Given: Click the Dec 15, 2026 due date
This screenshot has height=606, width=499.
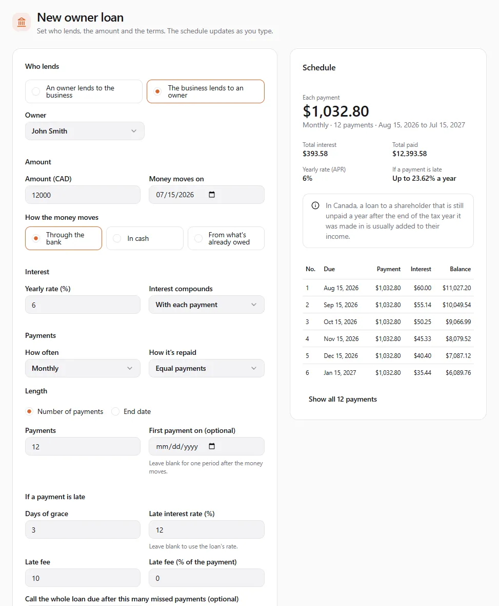Looking at the screenshot, I should point(341,356).
